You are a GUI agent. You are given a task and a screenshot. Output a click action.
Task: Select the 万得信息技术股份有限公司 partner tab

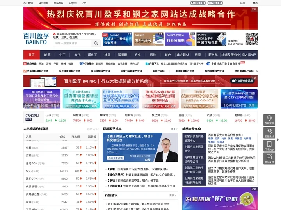pos(194,159)
